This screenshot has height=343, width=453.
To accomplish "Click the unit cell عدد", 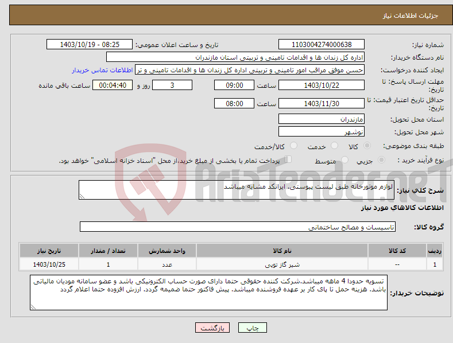I will [x=167, y=264].
